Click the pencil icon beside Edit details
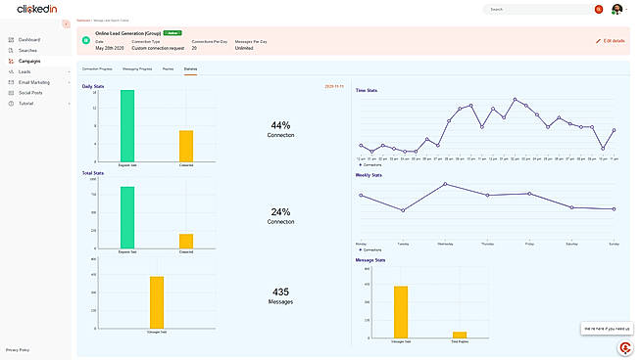Screen dimensions: 641x360 click(x=598, y=41)
